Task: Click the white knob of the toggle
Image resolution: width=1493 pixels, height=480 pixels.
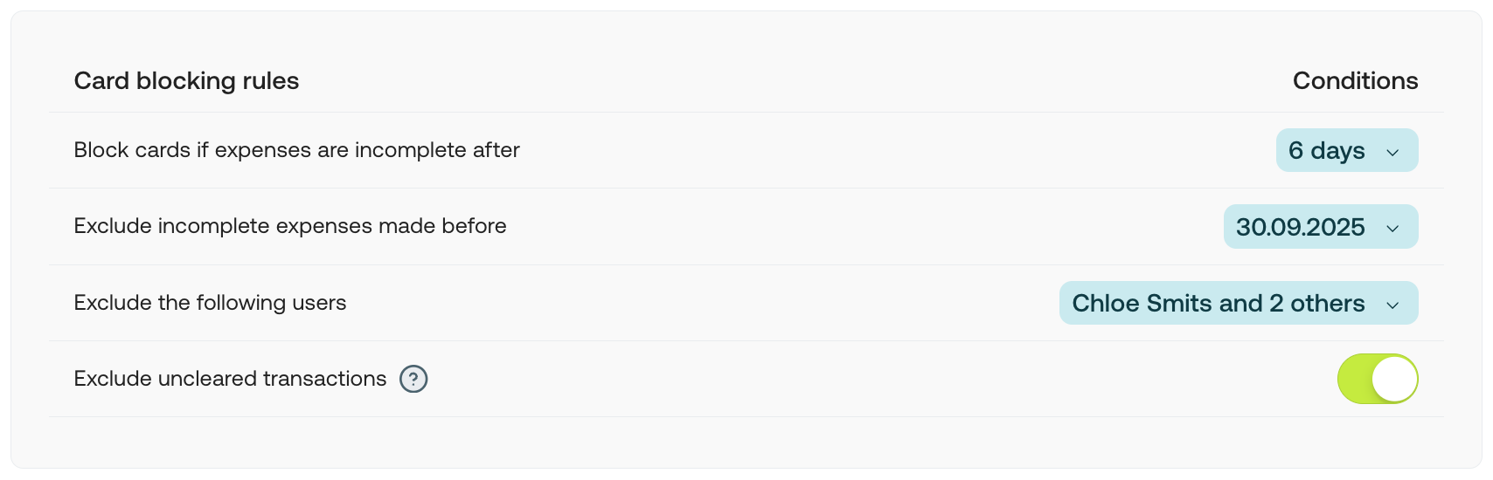Action: tap(1394, 379)
